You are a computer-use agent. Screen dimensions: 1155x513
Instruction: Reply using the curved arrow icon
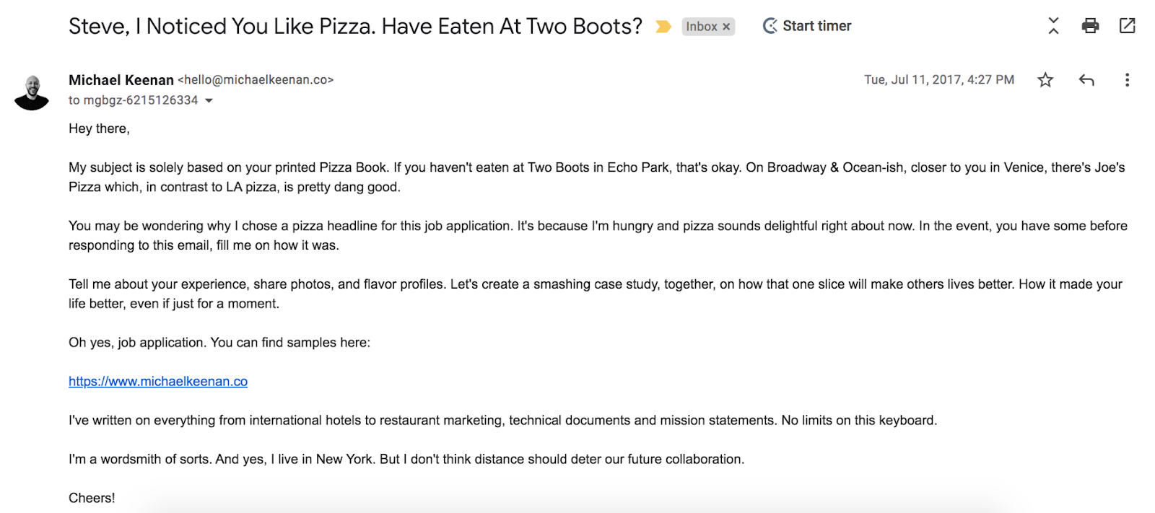coord(1086,80)
